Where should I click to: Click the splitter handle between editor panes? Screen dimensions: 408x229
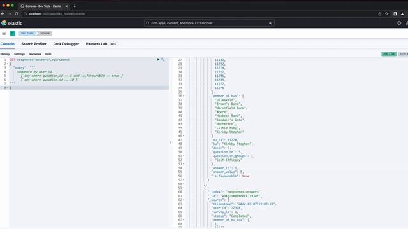[170, 142]
